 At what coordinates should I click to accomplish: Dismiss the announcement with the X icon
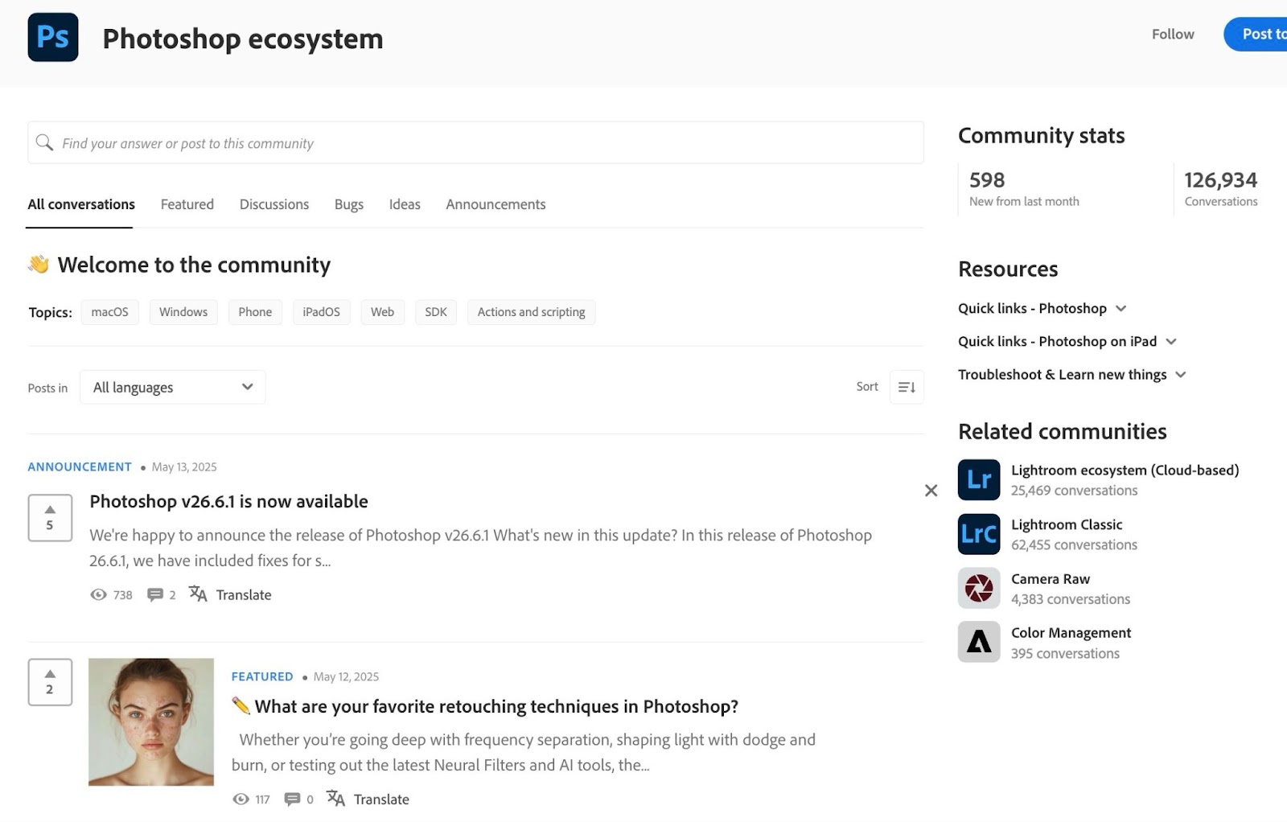[x=931, y=491]
